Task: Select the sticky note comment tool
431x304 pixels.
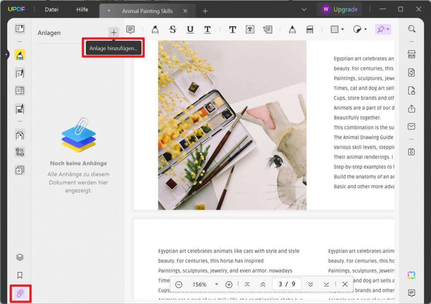Action: 130,29
